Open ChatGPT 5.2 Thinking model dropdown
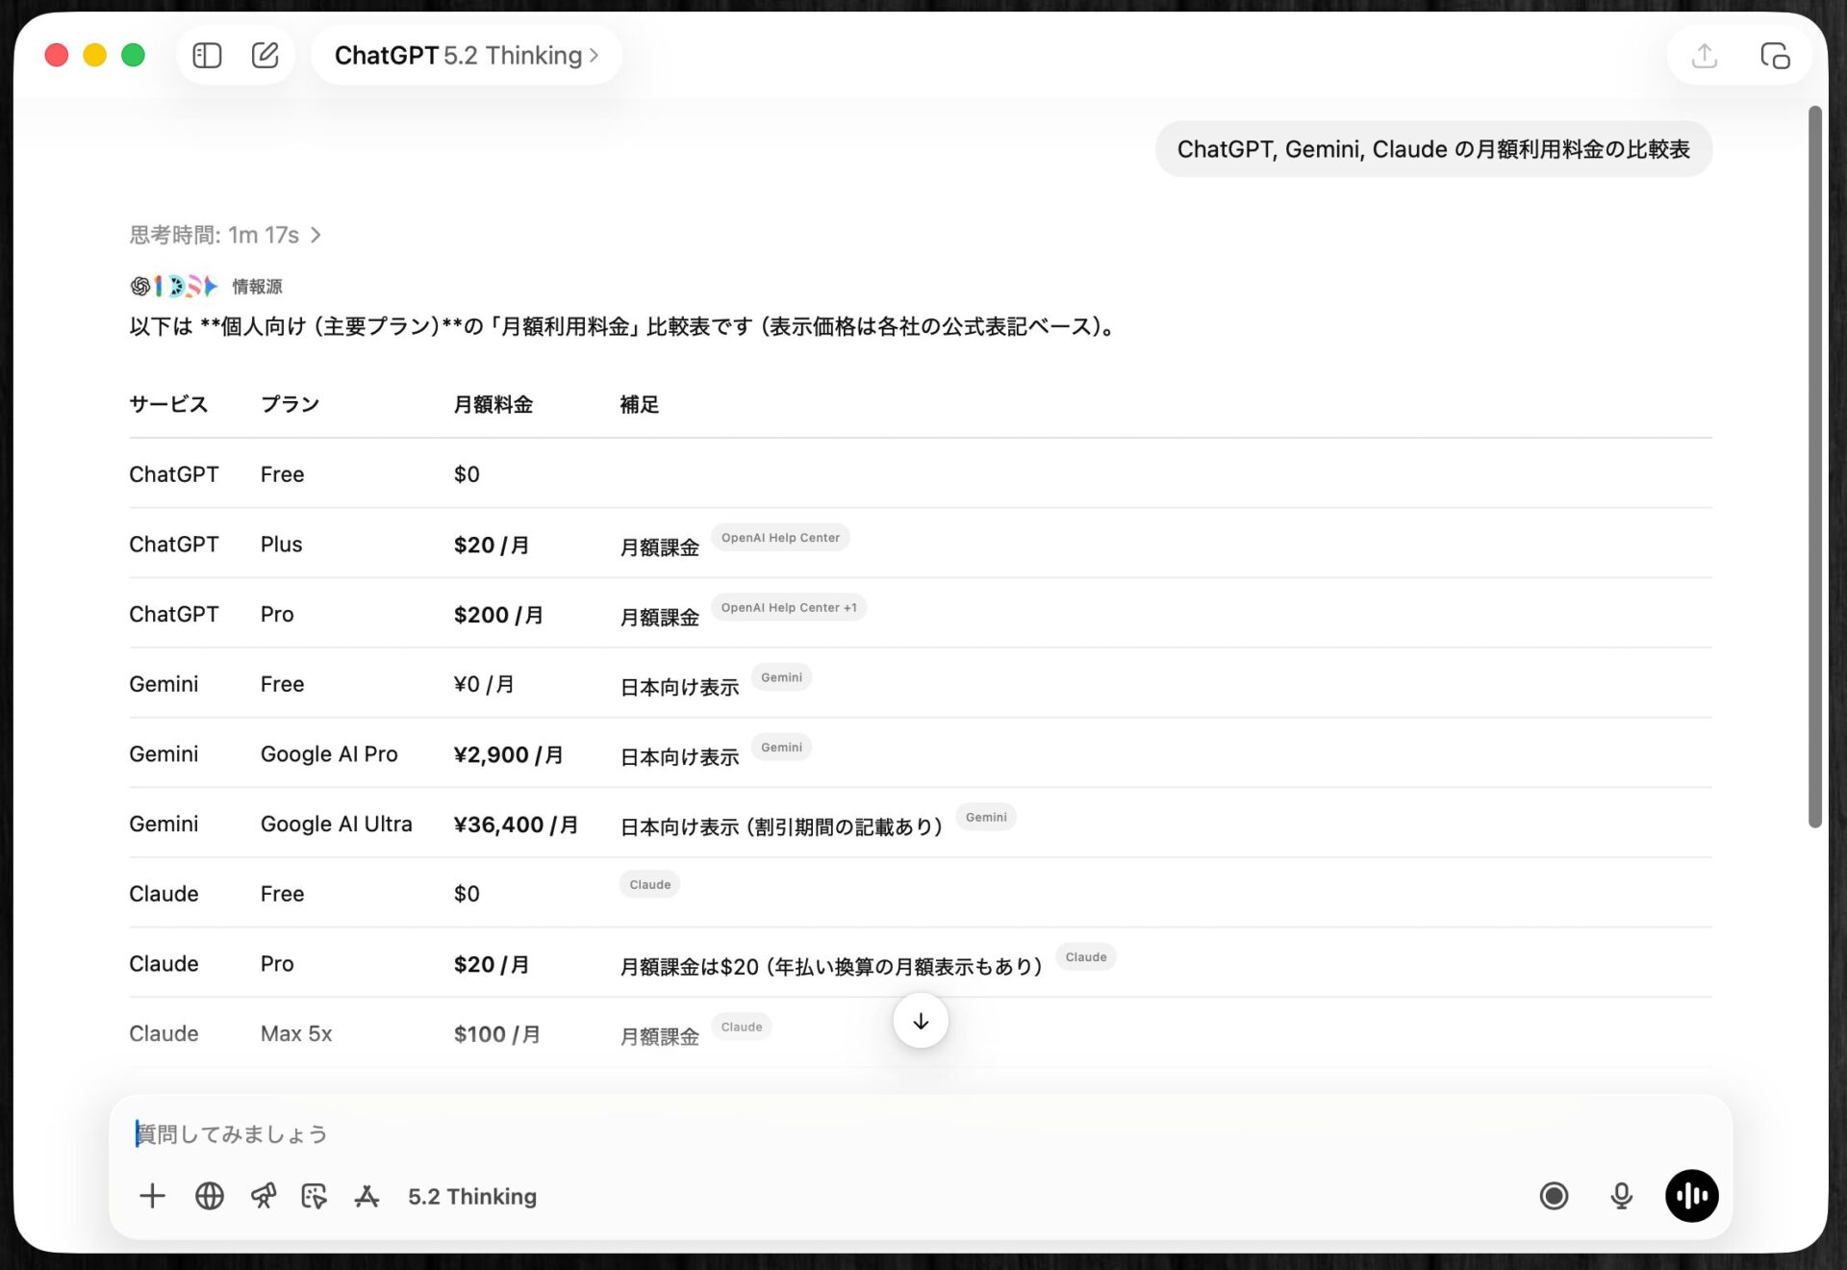1847x1270 pixels. pos(467,56)
